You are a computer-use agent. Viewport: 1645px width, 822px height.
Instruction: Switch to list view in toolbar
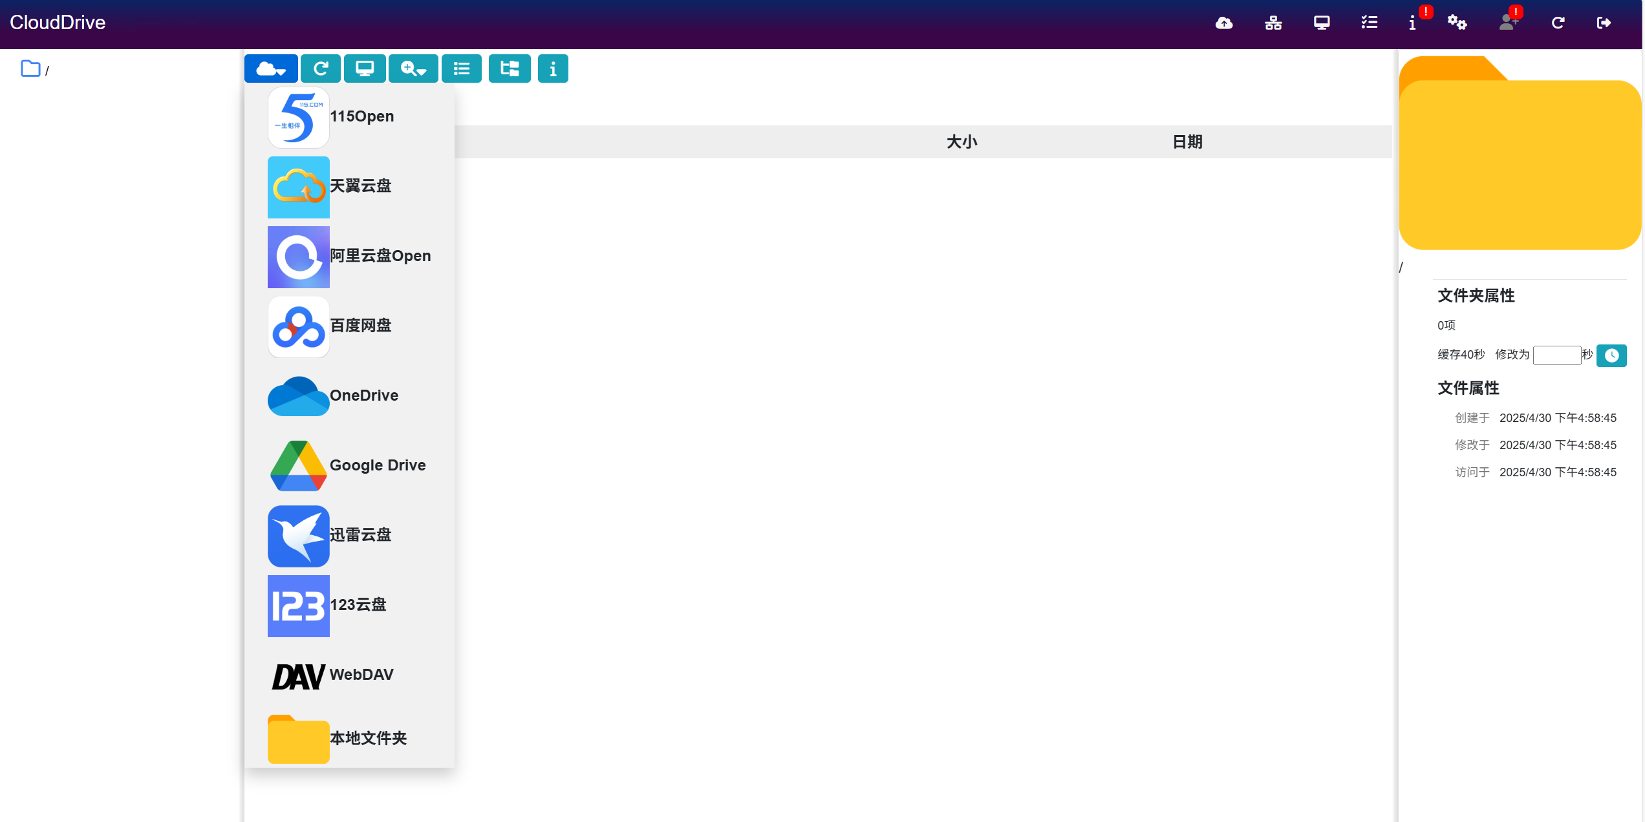point(461,68)
